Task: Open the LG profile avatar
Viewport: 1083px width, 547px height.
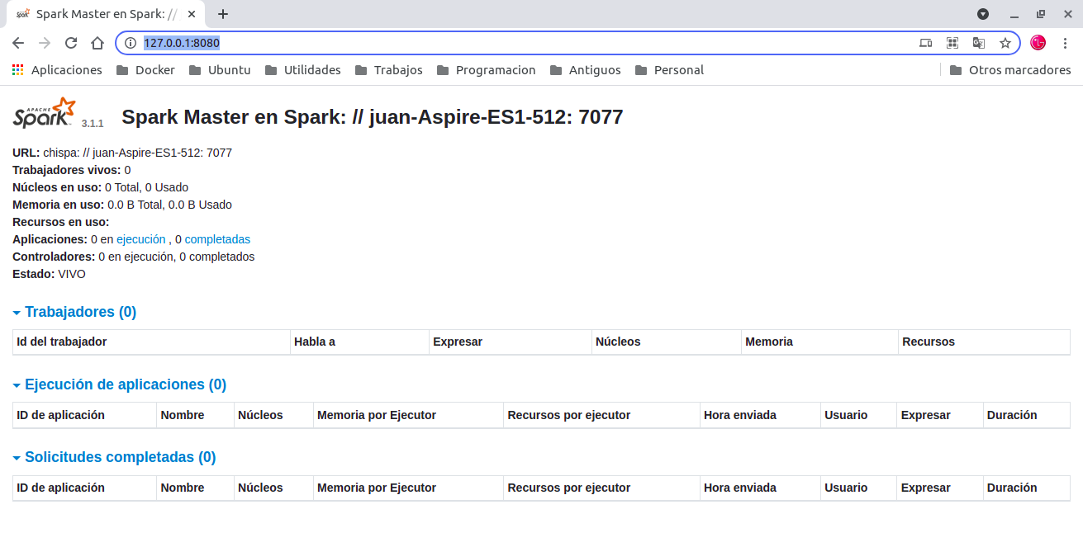Action: pos(1038,43)
